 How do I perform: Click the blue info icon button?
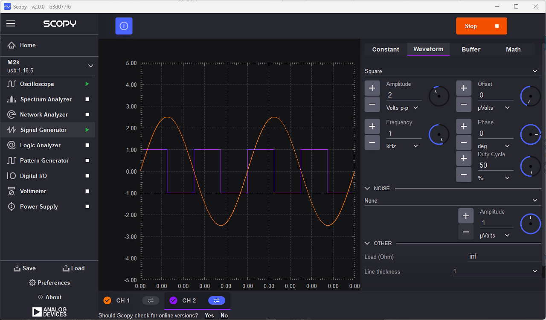[x=124, y=26]
